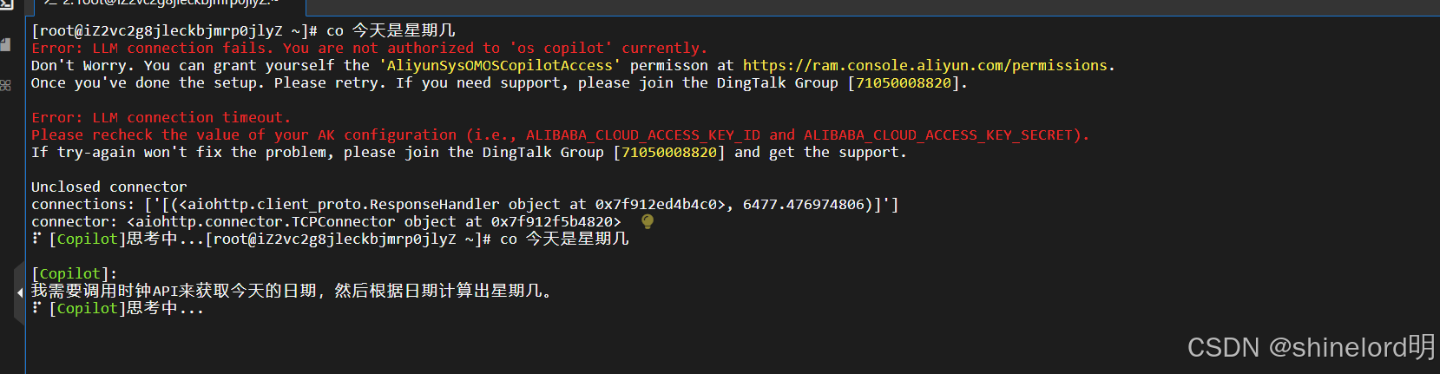
Task: Click the ALIBABA_CLOUD_ACCESS_KEY_ID text
Action: pos(643,135)
